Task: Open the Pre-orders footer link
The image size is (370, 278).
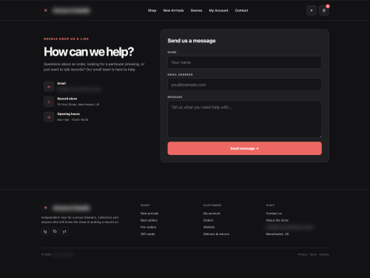Action: click(x=148, y=227)
